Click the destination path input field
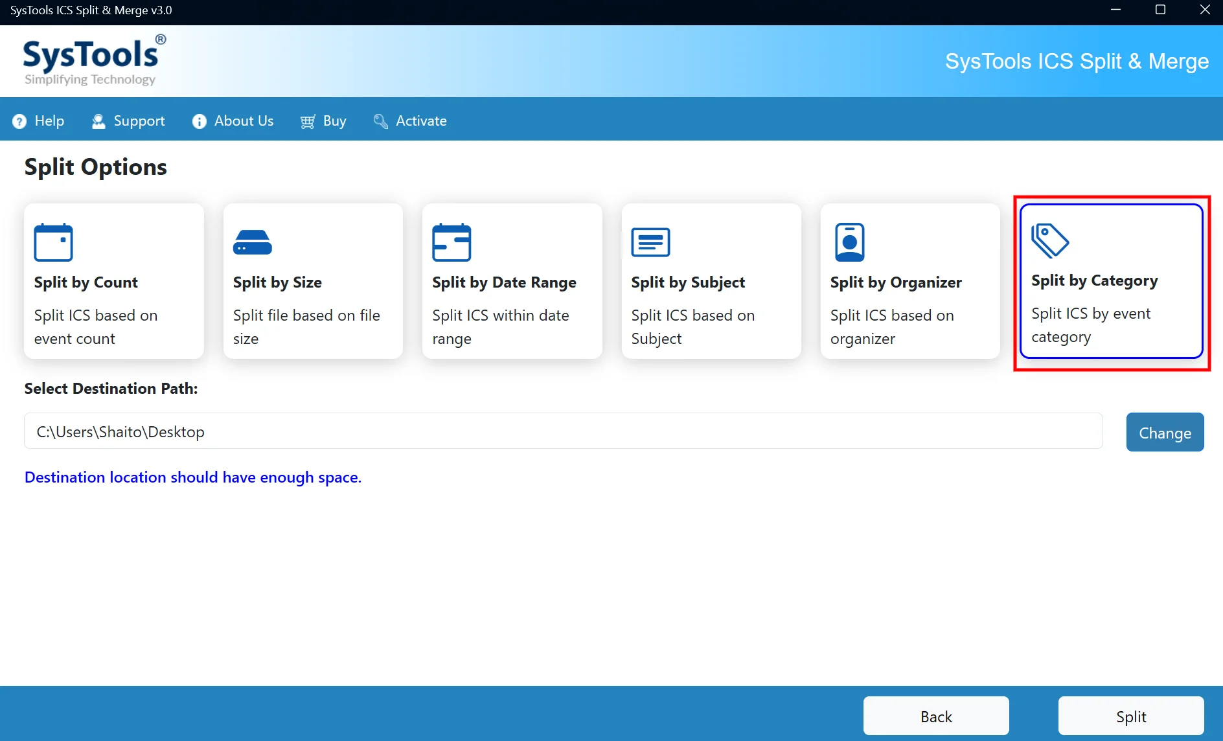This screenshot has width=1223, height=741. pos(564,431)
